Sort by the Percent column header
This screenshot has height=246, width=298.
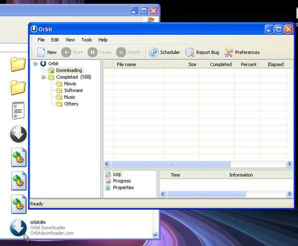(x=247, y=64)
